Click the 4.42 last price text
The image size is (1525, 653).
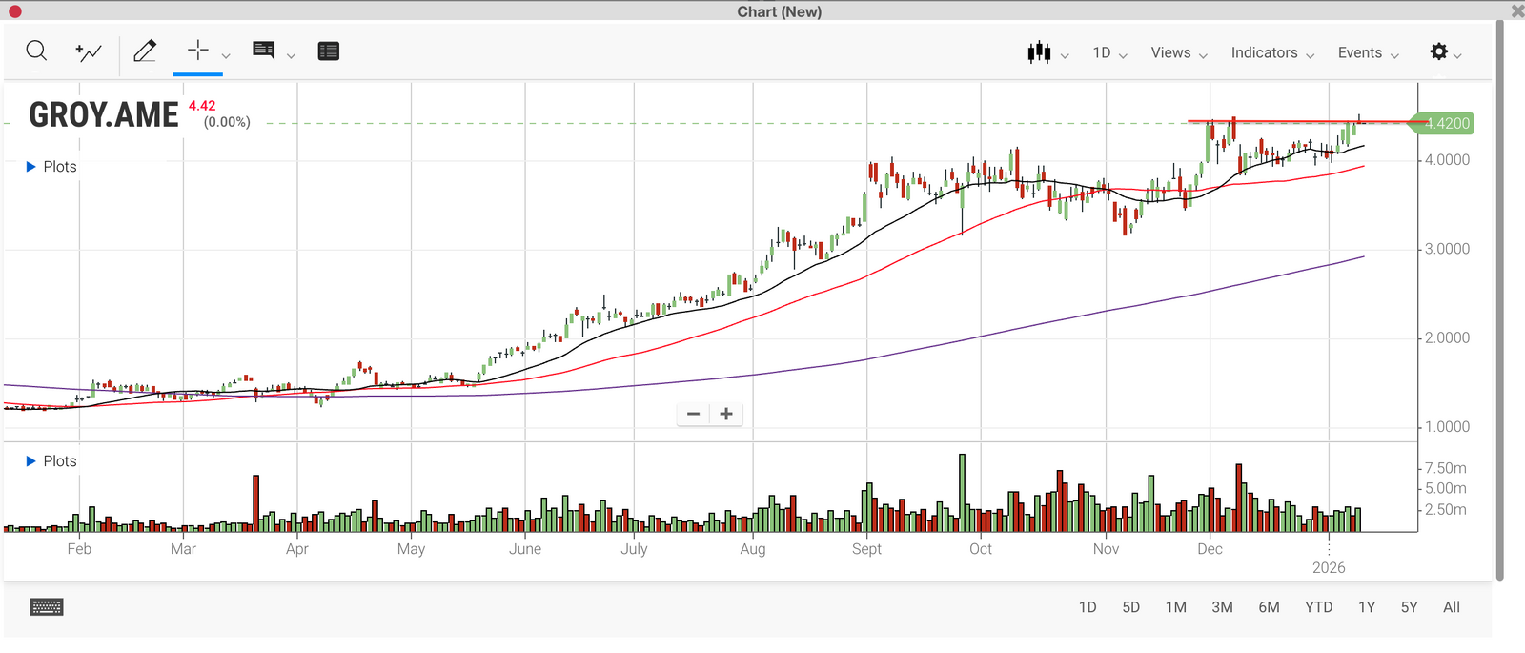coord(202,106)
